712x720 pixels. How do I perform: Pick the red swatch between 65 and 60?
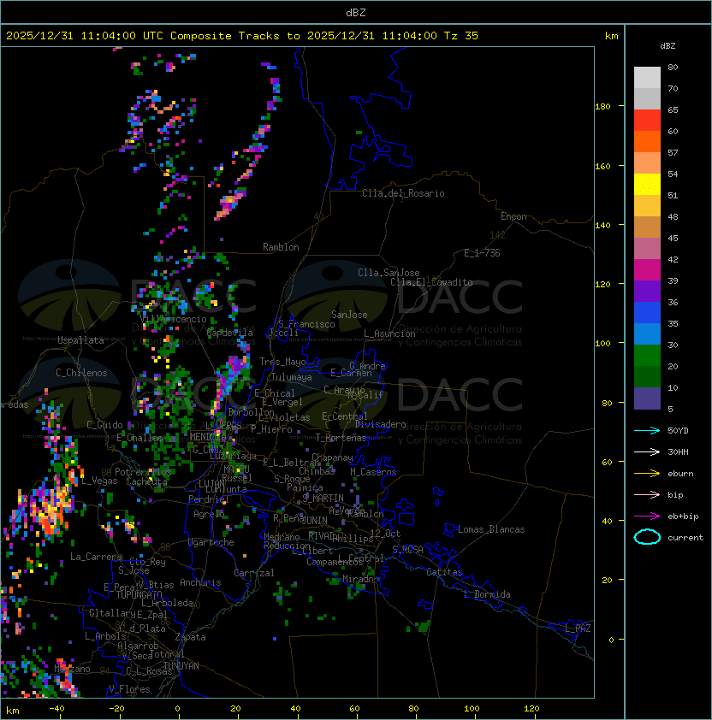[x=647, y=120]
